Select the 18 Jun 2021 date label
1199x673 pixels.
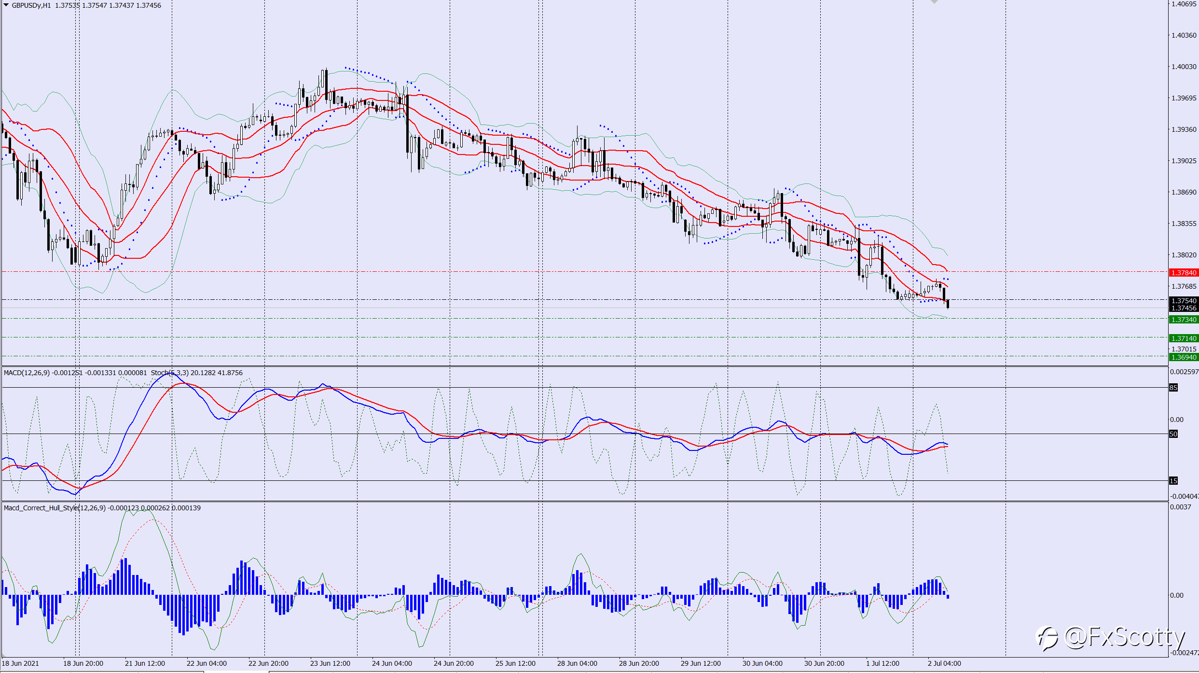(x=20, y=663)
